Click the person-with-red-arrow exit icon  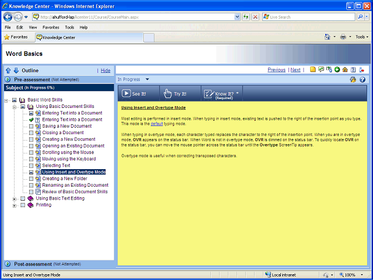[x=361, y=69]
